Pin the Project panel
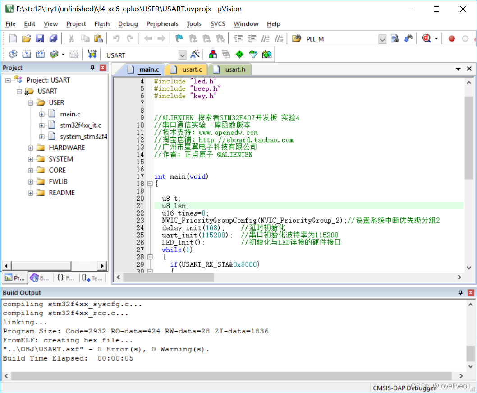 pyautogui.click(x=92, y=68)
